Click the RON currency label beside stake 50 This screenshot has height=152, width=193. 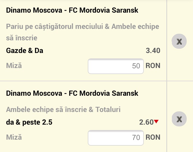(x=153, y=66)
